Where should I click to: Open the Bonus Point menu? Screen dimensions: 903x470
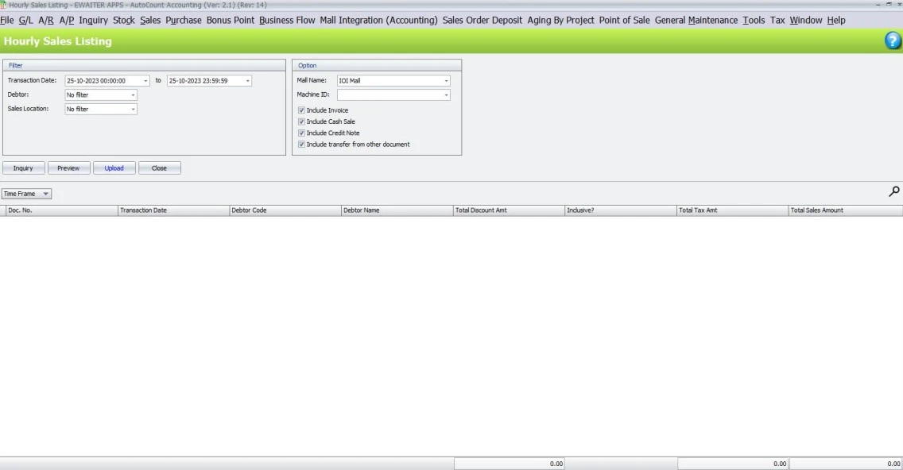231,20
